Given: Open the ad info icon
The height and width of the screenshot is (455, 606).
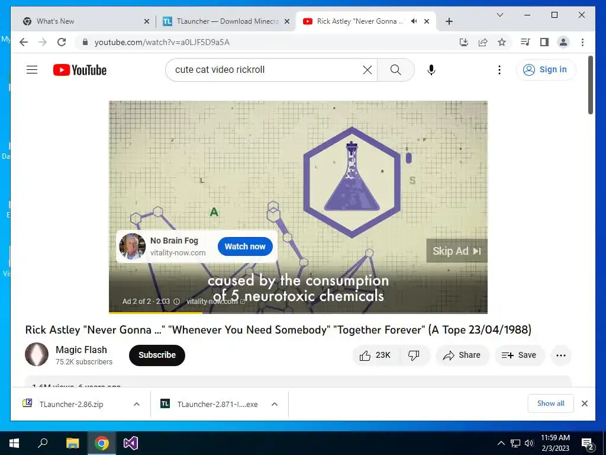Looking at the screenshot, I should [176, 302].
